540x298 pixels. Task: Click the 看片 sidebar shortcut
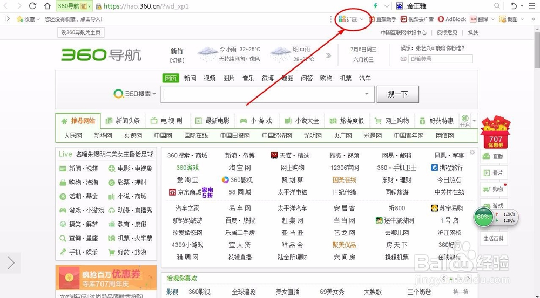494,172
